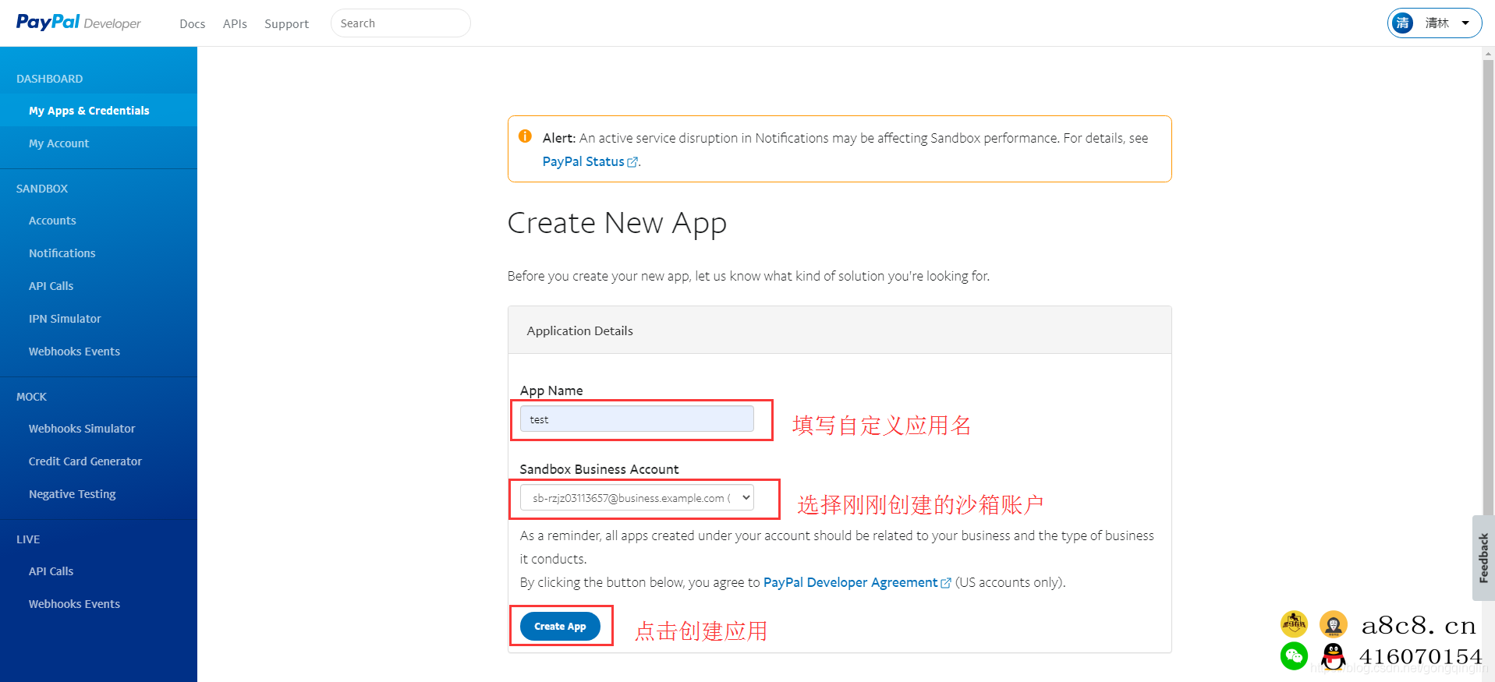Click the LIVE section heading

click(x=28, y=539)
